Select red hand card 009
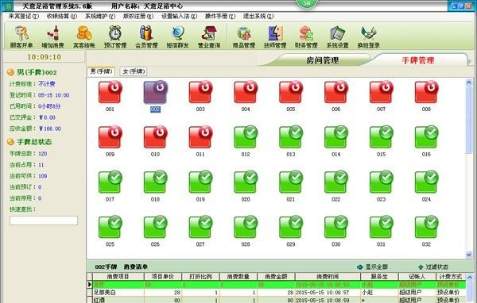 tap(111, 137)
